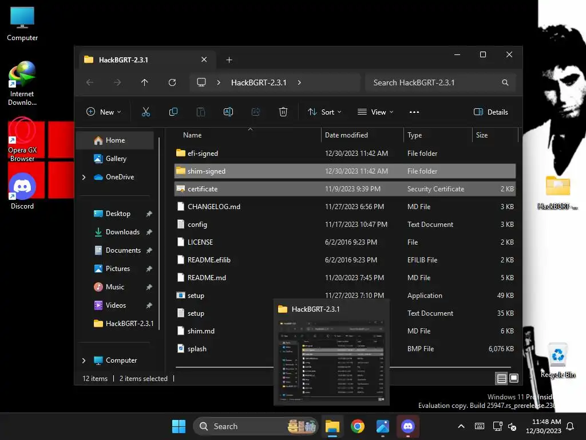This screenshot has height=440, width=586.
Task: Click the Cut scissors icon
Action: [146, 112]
